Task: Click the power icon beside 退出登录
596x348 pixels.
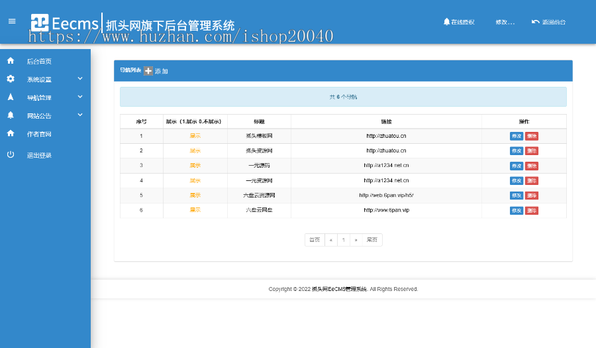Action: pyautogui.click(x=11, y=154)
